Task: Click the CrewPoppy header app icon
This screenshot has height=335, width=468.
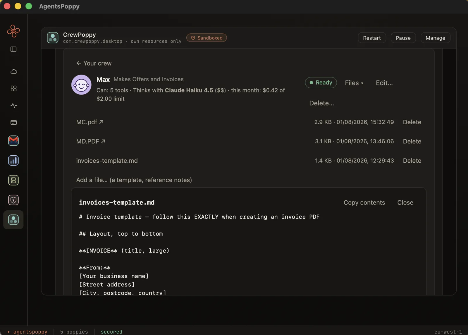Action: [53, 38]
